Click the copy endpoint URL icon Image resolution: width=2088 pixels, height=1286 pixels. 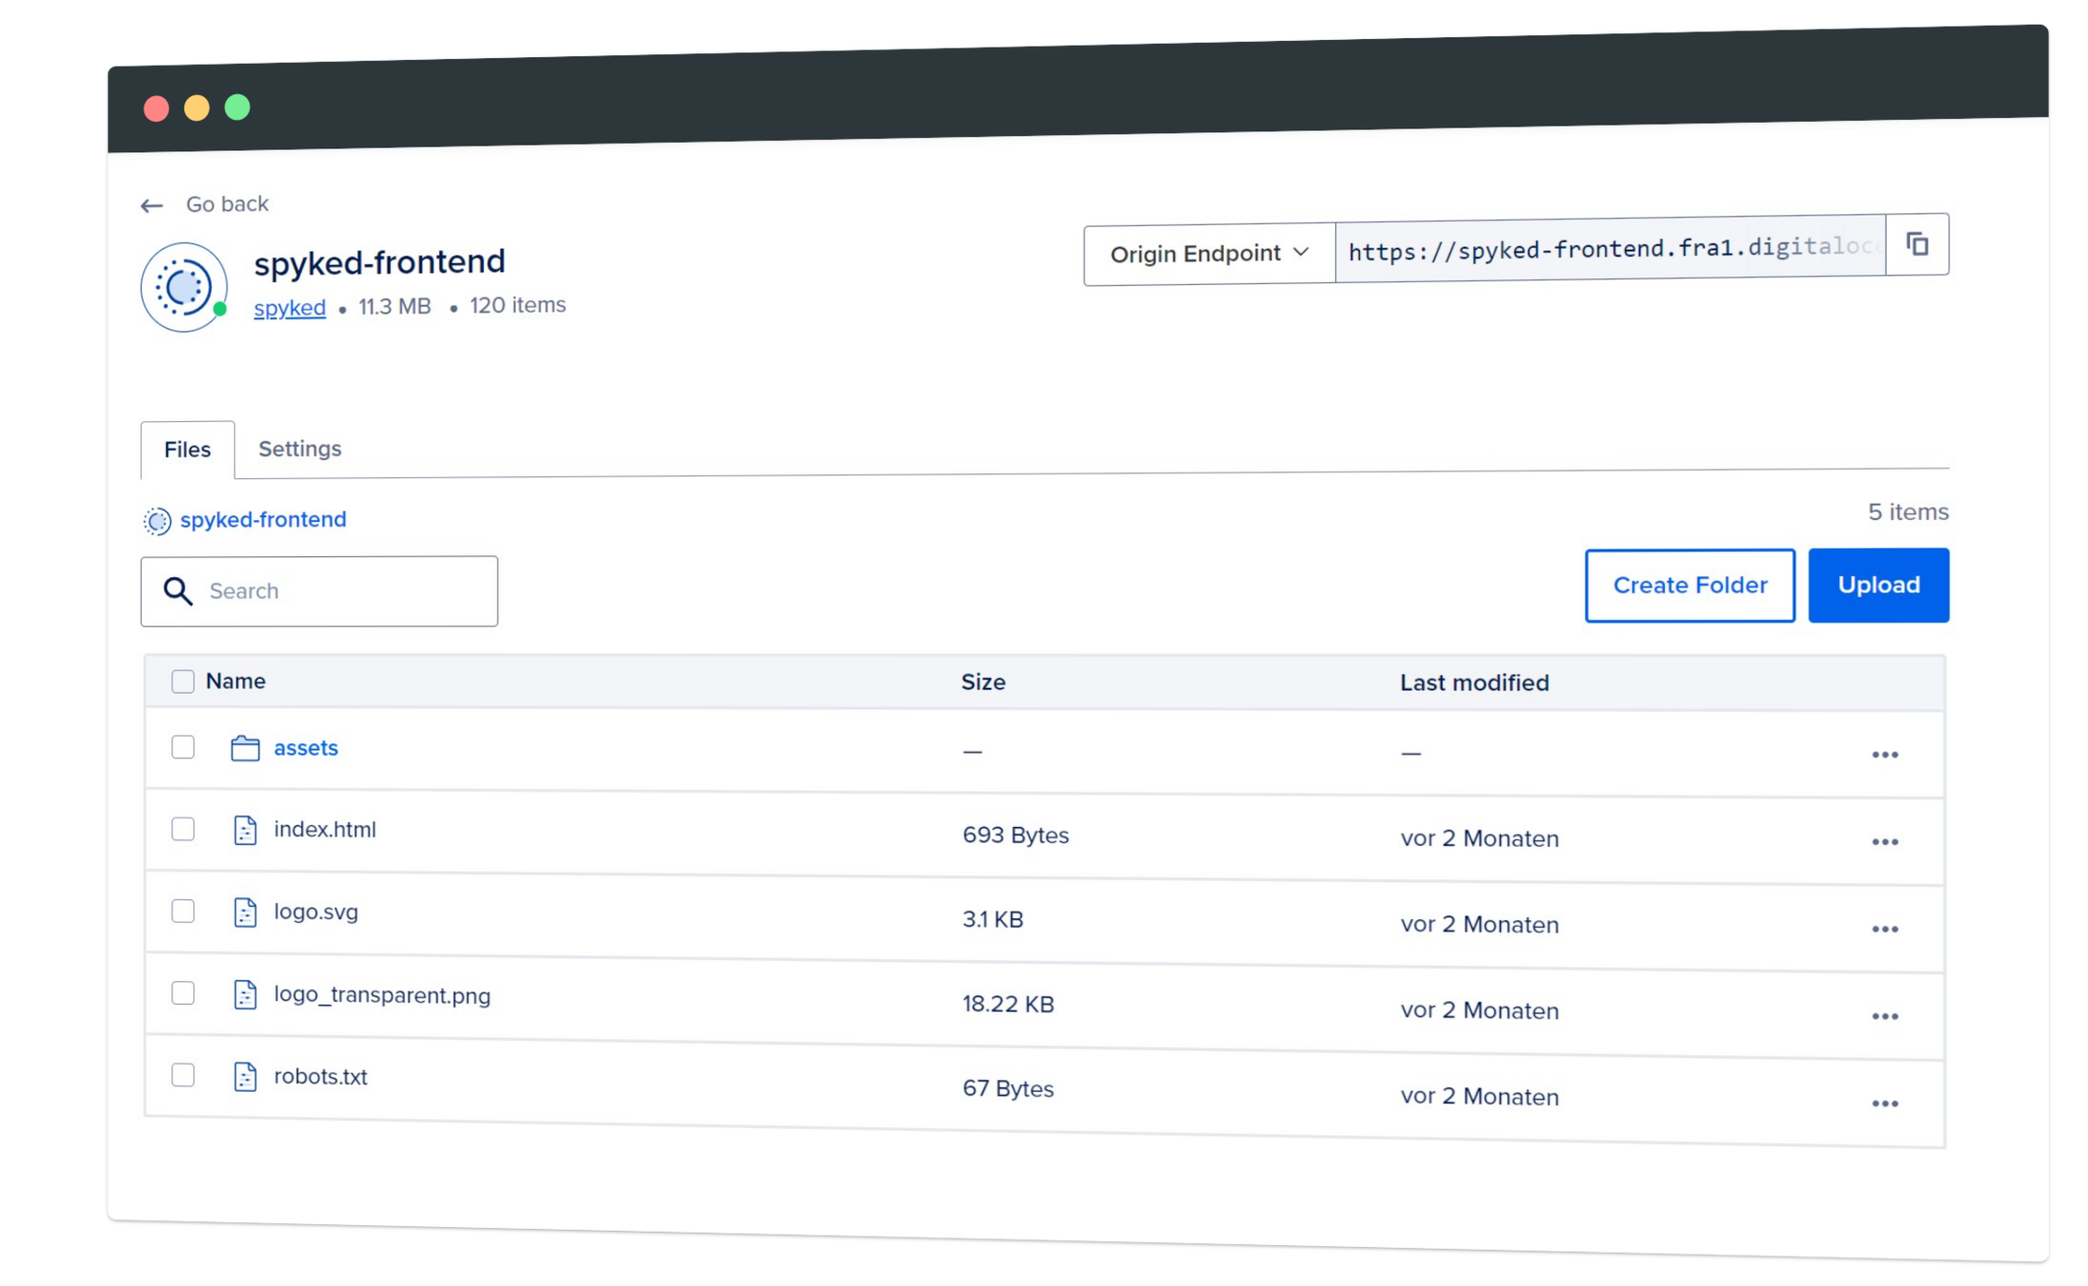point(1916,245)
